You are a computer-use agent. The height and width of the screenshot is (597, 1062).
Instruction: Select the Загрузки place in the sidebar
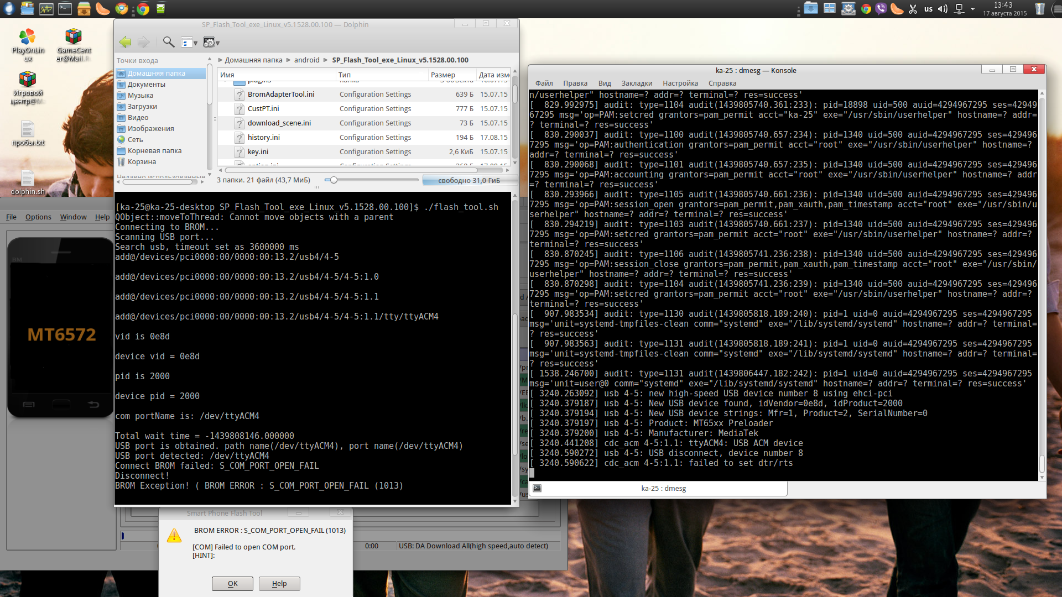142,107
